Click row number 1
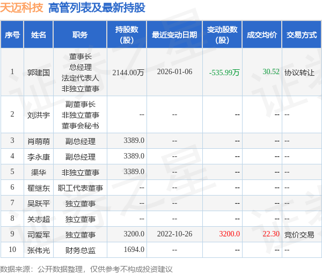This screenshot has height=274, width=322. [x=12, y=72]
